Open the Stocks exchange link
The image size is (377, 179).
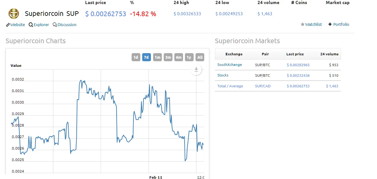[x=223, y=75]
